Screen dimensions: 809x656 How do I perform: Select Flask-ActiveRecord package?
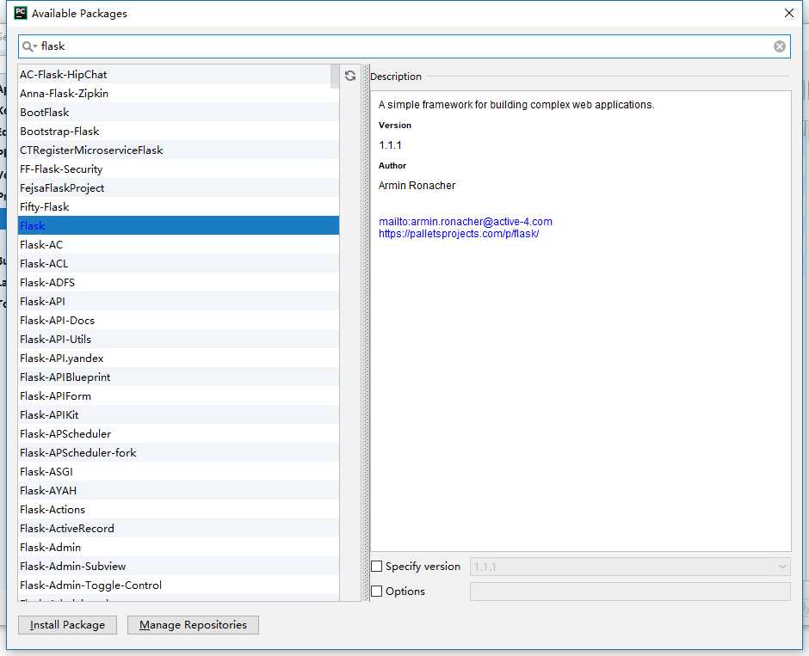[178, 528]
